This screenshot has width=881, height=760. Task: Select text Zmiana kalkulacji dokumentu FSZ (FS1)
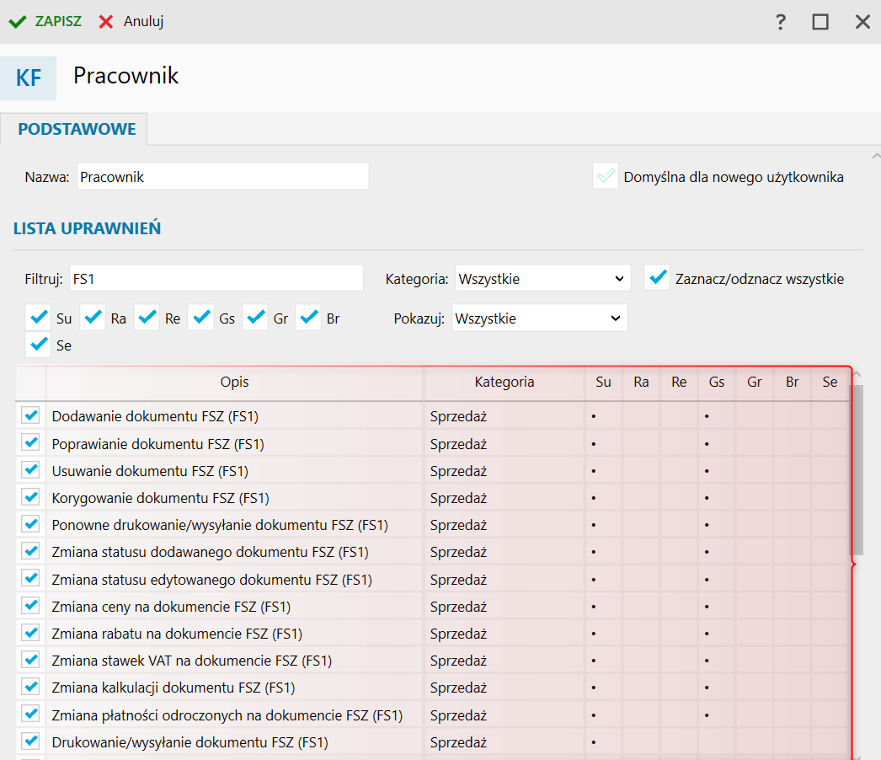pyautogui.click(x=173, y=688)
